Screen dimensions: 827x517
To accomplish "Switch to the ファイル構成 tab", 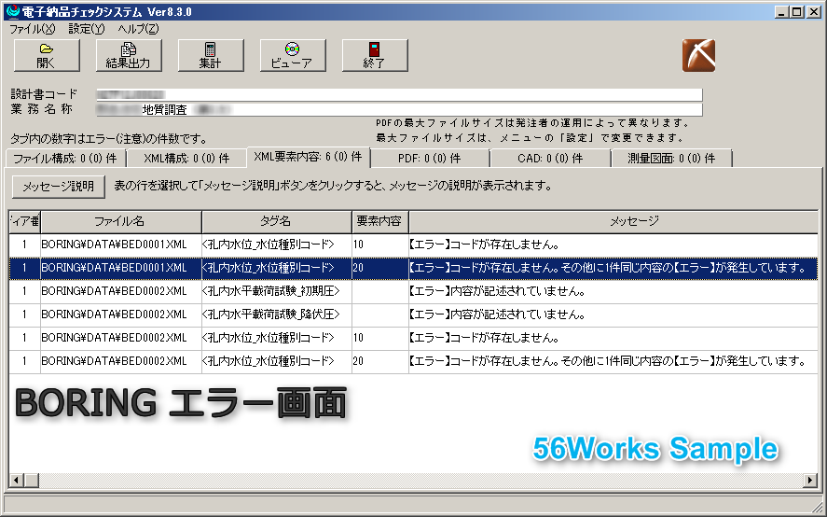I will coord(64,159).
